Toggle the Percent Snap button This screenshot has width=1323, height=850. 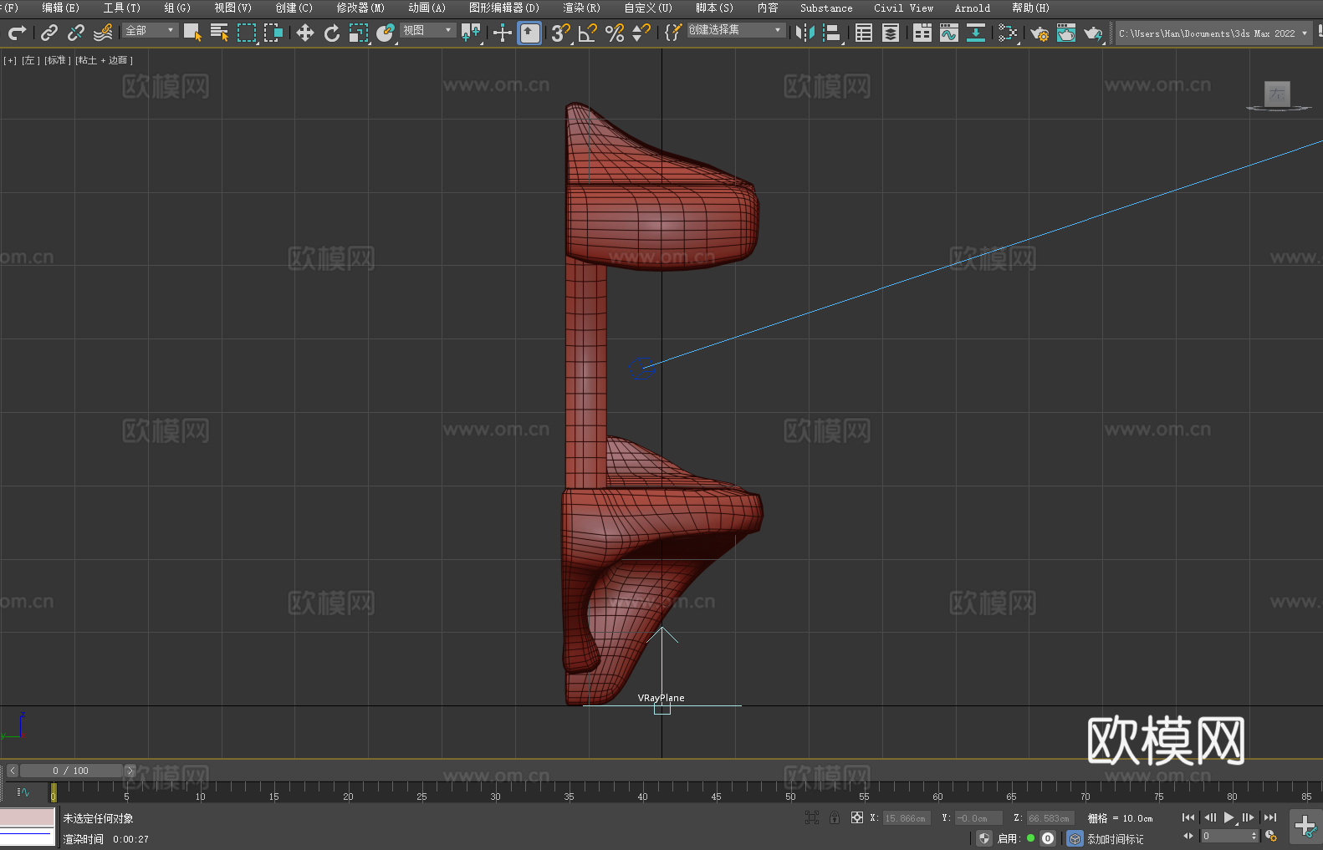[615, 33]
